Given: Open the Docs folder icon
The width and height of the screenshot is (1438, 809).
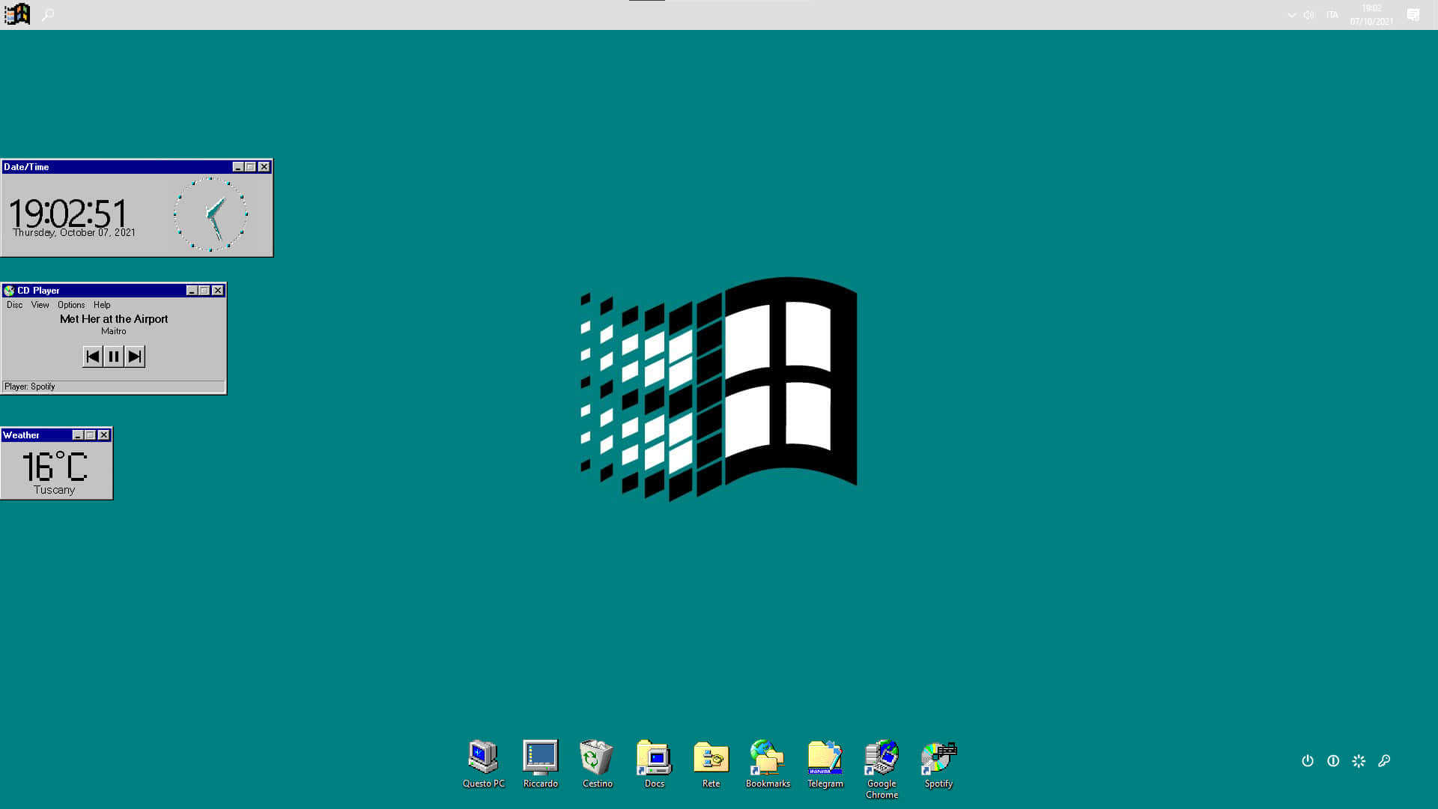Looking at the screenshot, I should (x=654, y=764).
